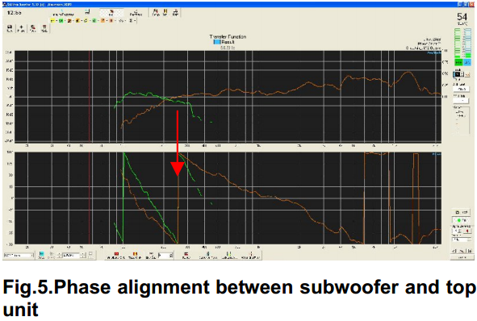Image resolution: width=477 pixels, height=321 pixels.
Task: Select the Transfer Function mode with red icon
Action: 111,13
